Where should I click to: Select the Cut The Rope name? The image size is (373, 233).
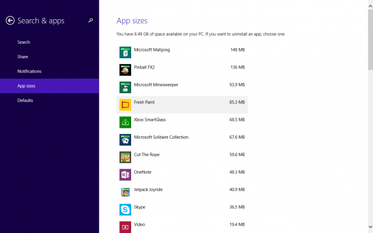(x=147, y=154)
